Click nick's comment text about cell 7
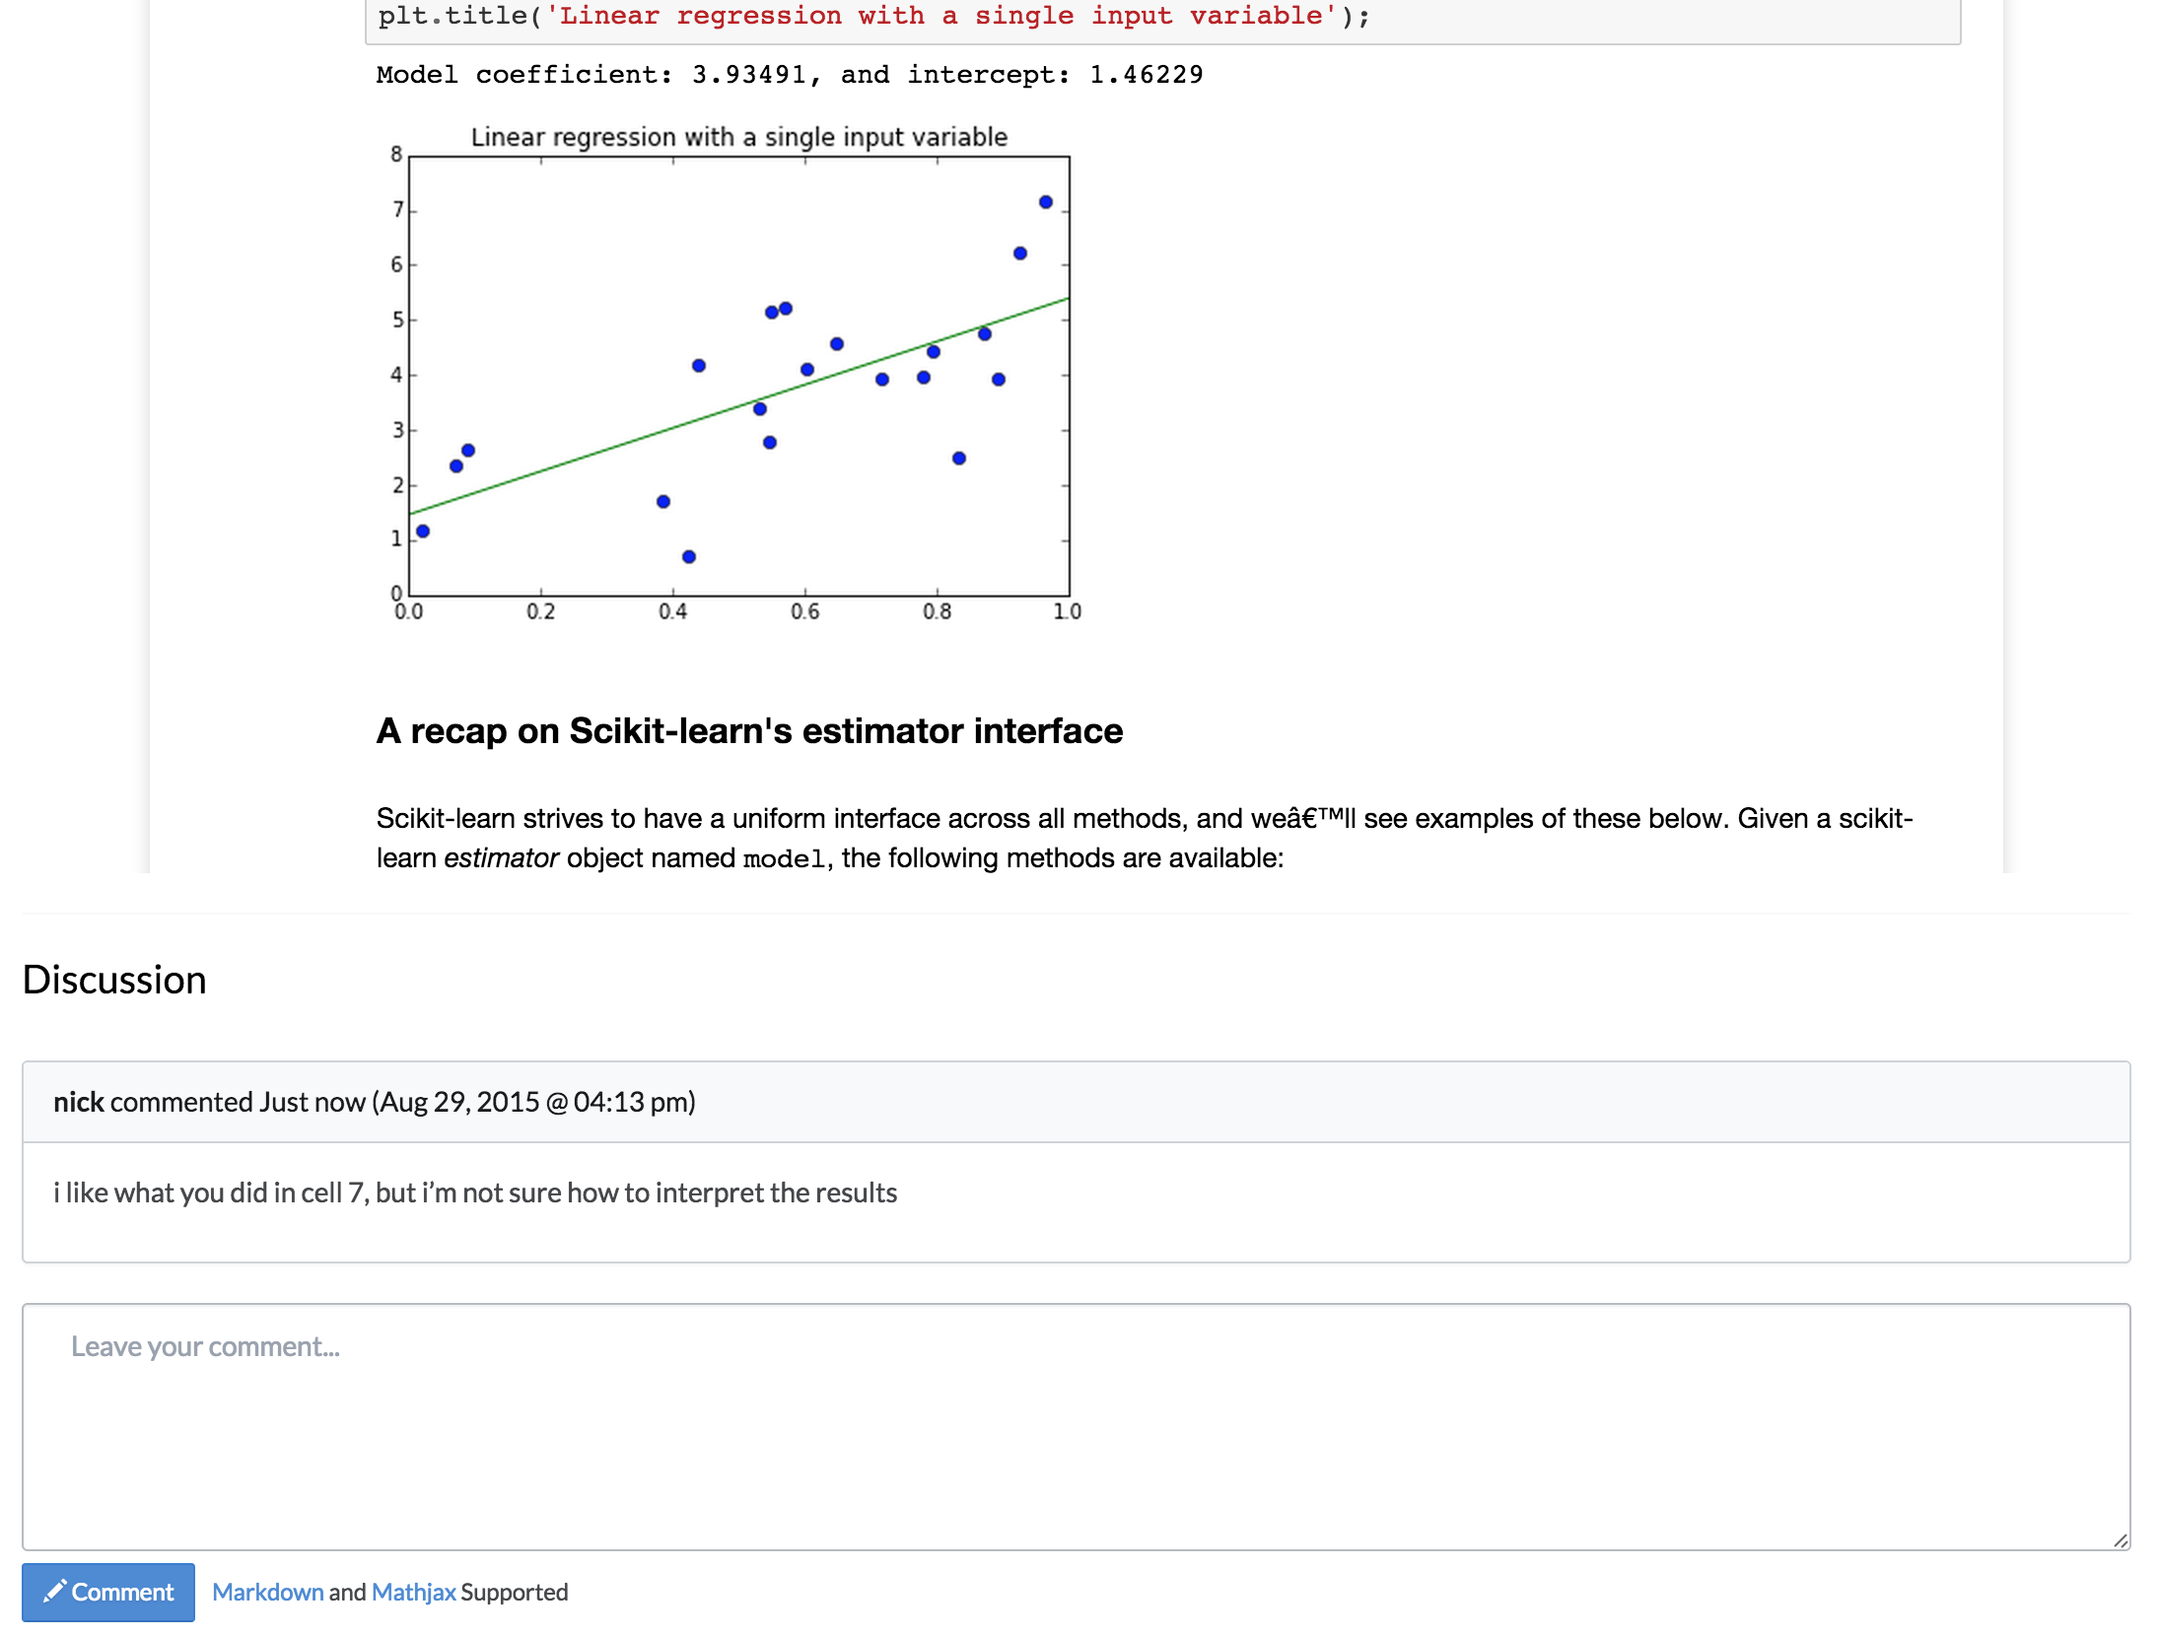 click(x=475, y=1193)
